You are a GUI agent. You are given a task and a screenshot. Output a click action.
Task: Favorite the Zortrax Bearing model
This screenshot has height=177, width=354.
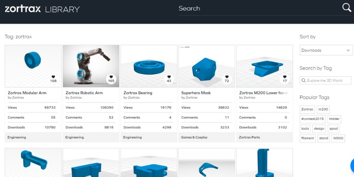coord(169,78)
